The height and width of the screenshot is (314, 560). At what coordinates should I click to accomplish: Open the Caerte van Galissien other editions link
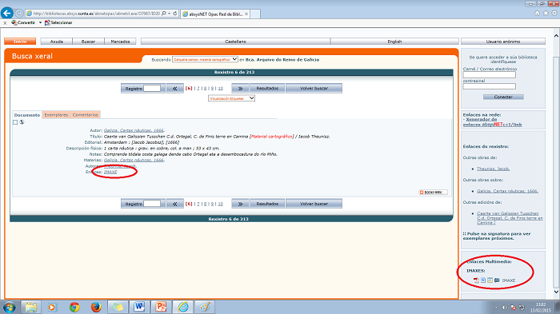pos(510,218)
